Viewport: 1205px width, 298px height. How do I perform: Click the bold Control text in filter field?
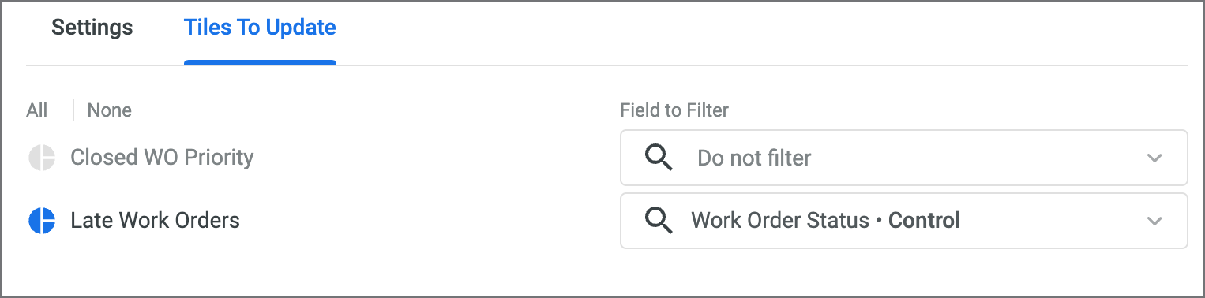point(925,221)
